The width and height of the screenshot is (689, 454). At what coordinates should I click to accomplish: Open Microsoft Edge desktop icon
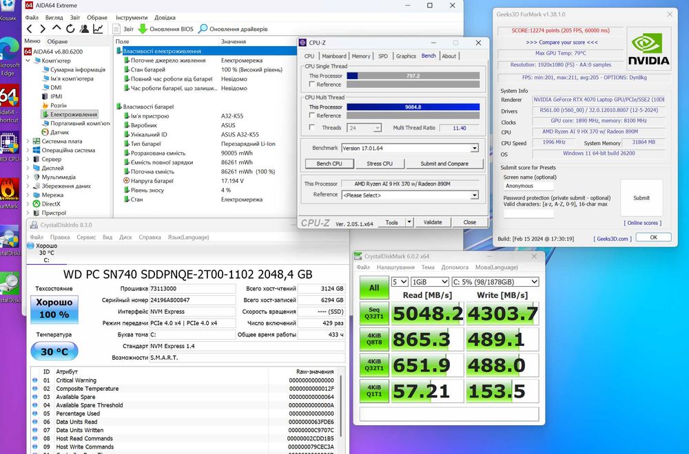(x=9, y=49)
